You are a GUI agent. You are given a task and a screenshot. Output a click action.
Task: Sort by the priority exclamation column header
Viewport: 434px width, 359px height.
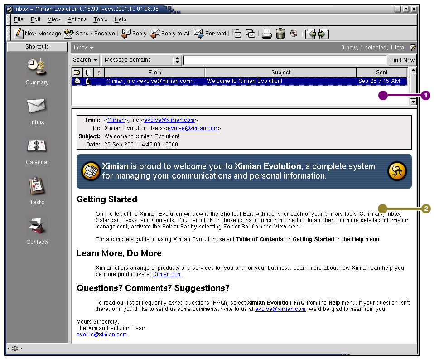click(99, 73)
